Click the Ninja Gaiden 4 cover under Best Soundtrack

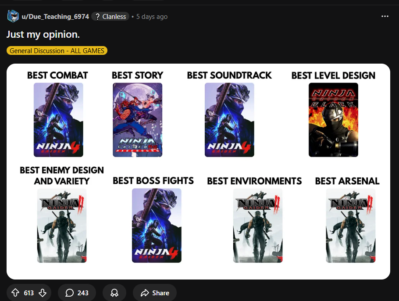229,120
